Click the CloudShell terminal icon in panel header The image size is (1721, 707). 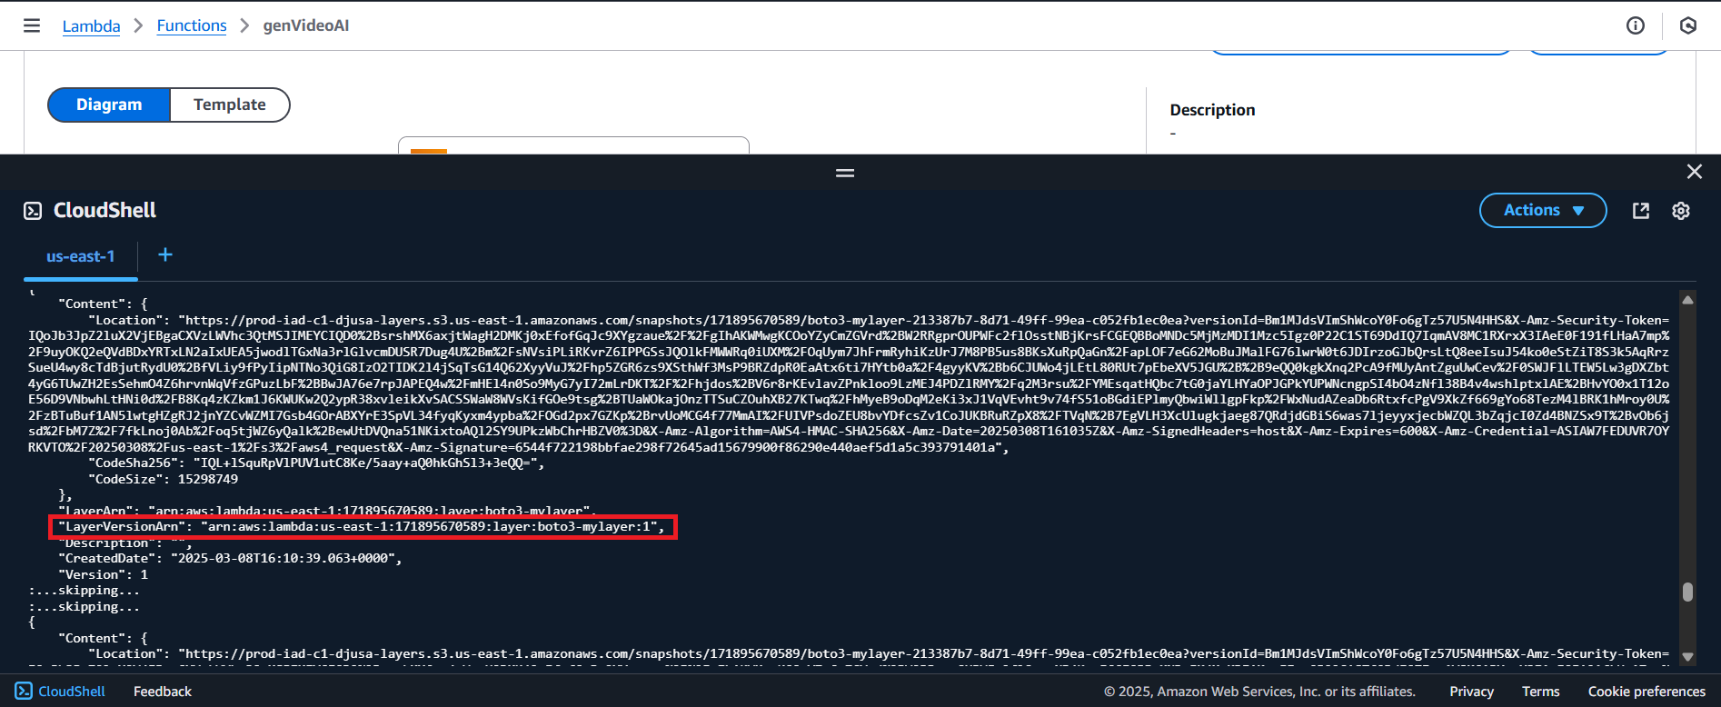tap(33, 211)
